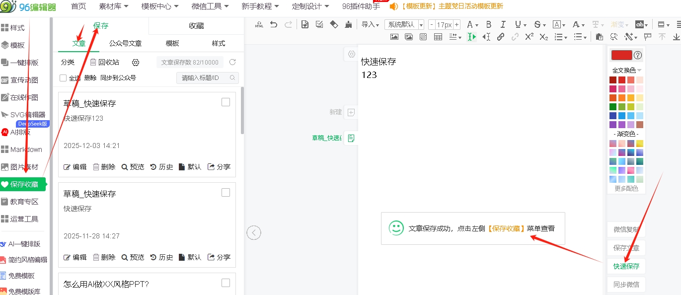Select the large red current color swatch
Viewport: 681px width, 295px height.
pyautogui.click(x=621, y=55)
